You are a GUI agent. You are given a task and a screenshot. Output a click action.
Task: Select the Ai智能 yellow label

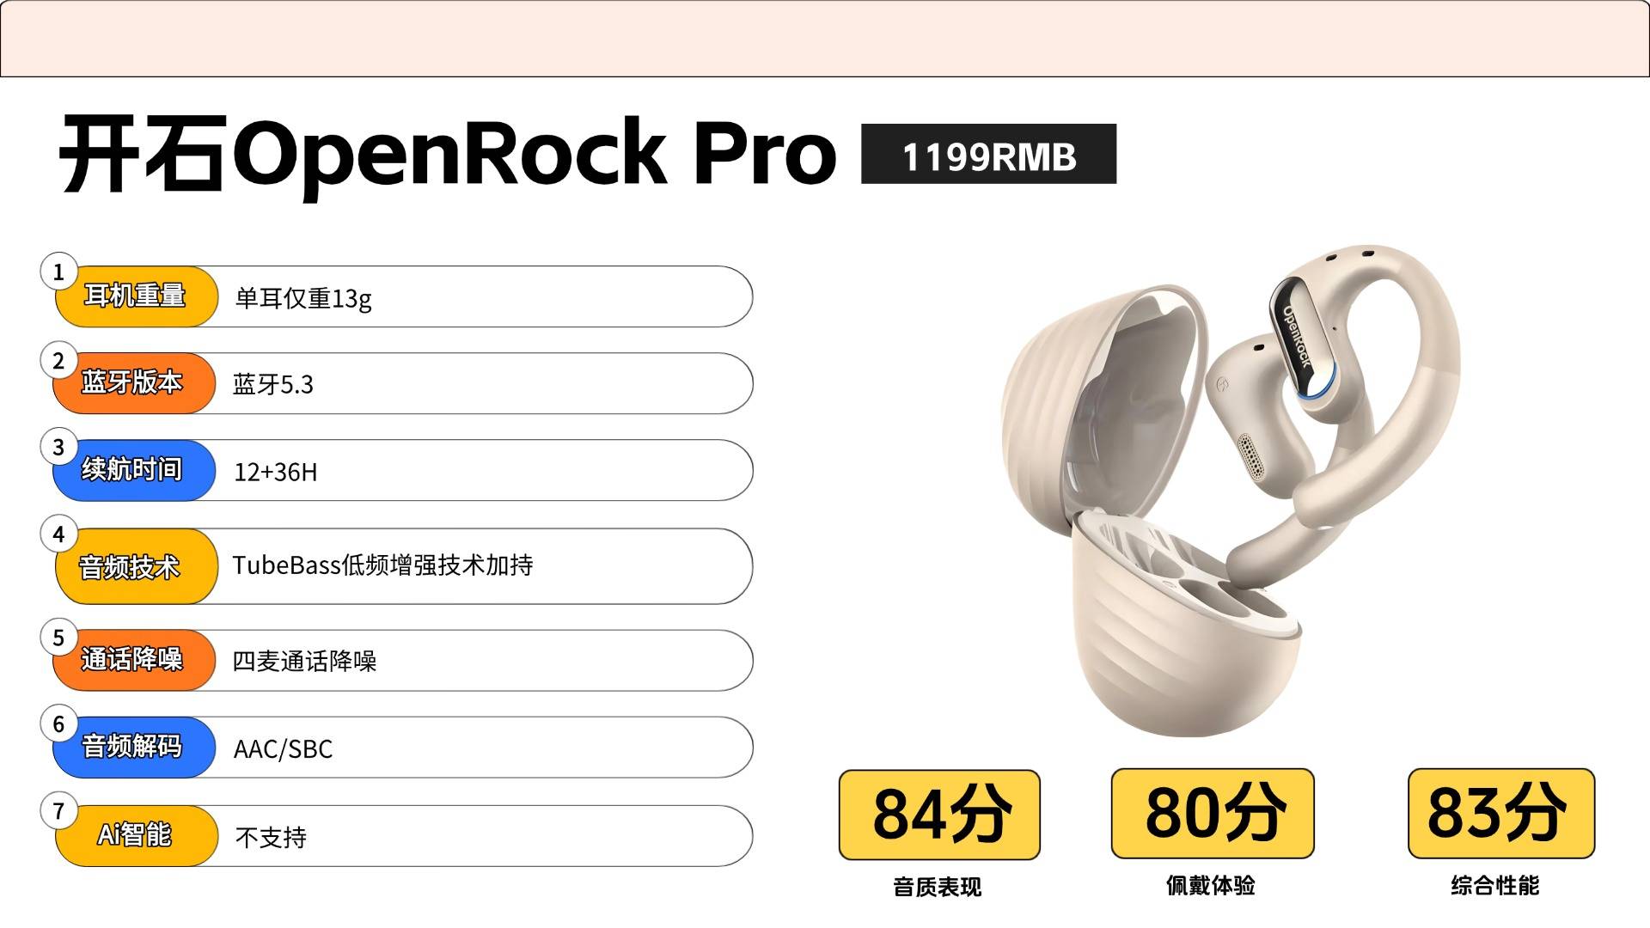click(136, 835)
